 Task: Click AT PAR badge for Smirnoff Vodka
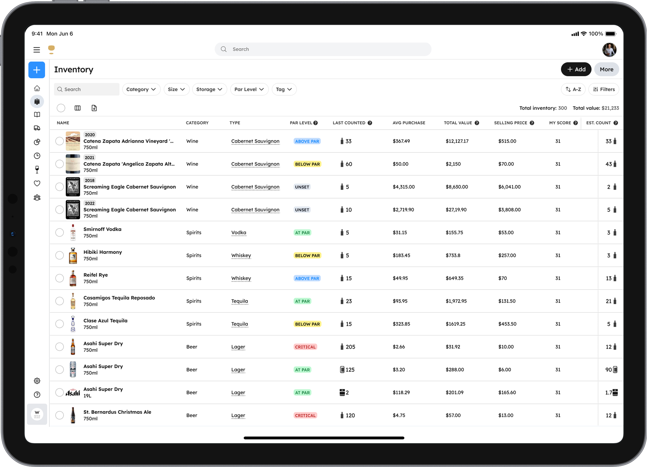pos(302,233)
